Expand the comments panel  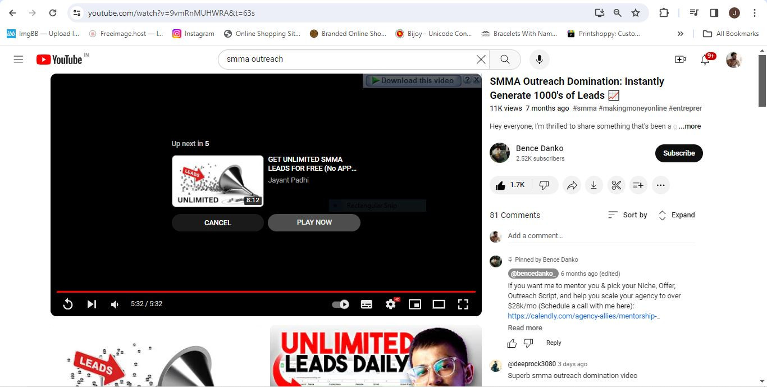coord(676,215)
